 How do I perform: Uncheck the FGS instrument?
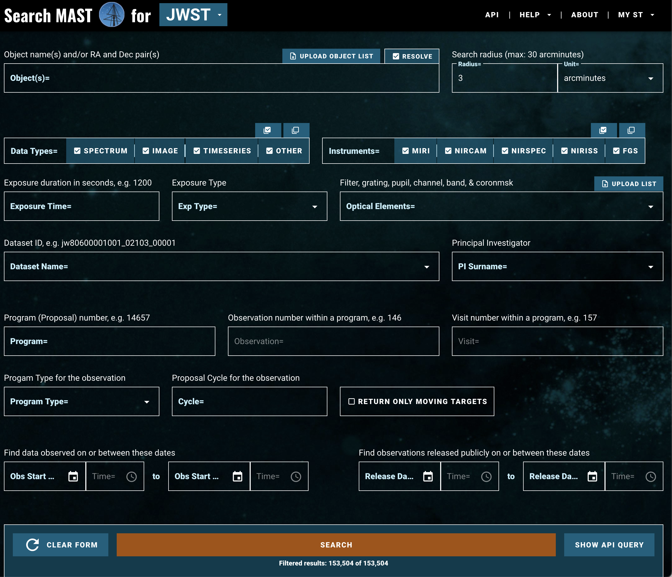coord(625,151)
